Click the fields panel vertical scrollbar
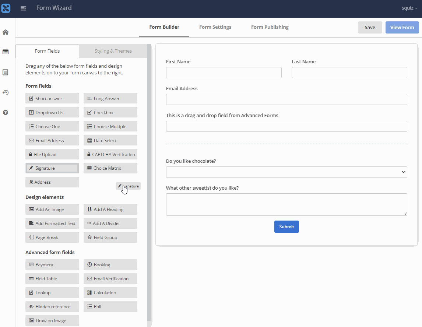The height and width of the screenshot is (327, 422). [x=150, y=183]
